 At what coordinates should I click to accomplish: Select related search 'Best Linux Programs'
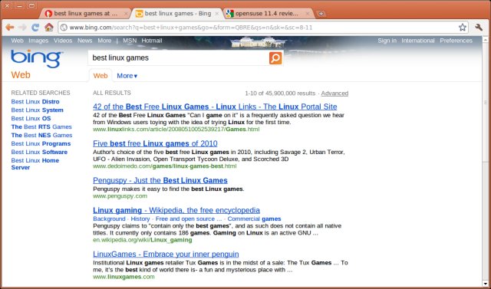(41, 144)
